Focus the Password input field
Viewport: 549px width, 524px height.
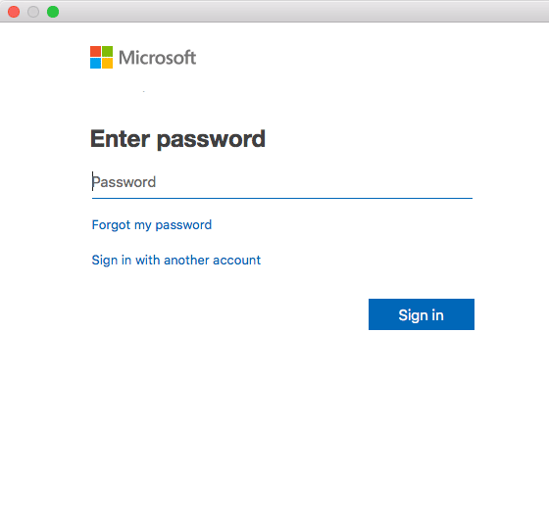tap(282, 182)
